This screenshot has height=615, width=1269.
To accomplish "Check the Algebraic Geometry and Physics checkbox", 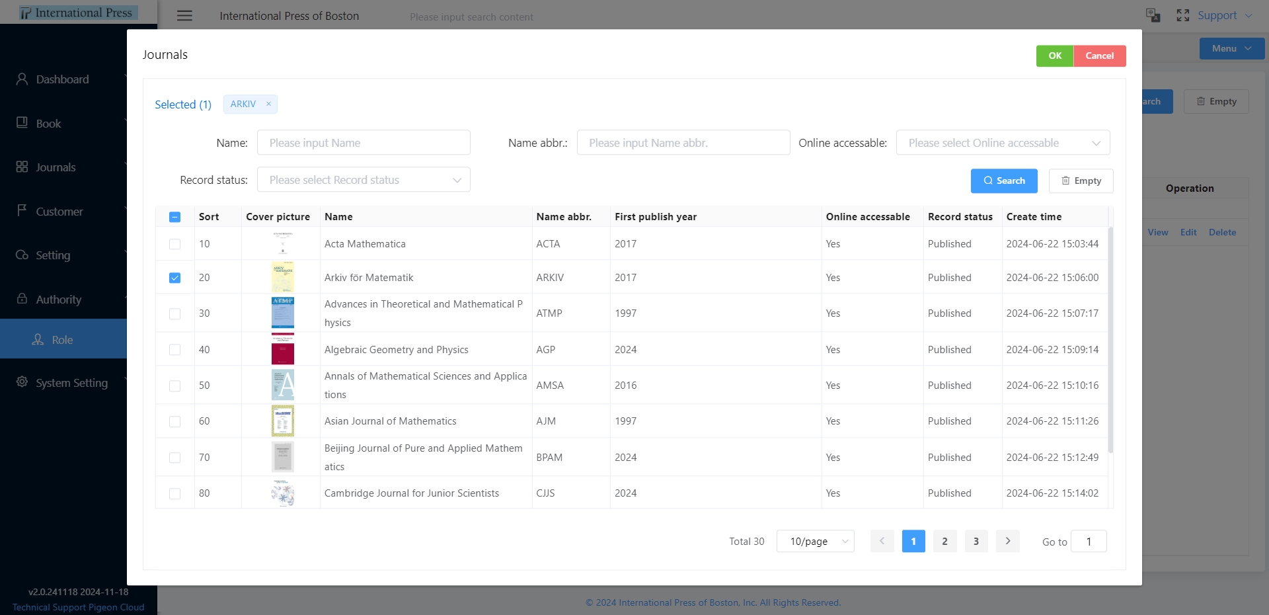I will pos(174,350).
